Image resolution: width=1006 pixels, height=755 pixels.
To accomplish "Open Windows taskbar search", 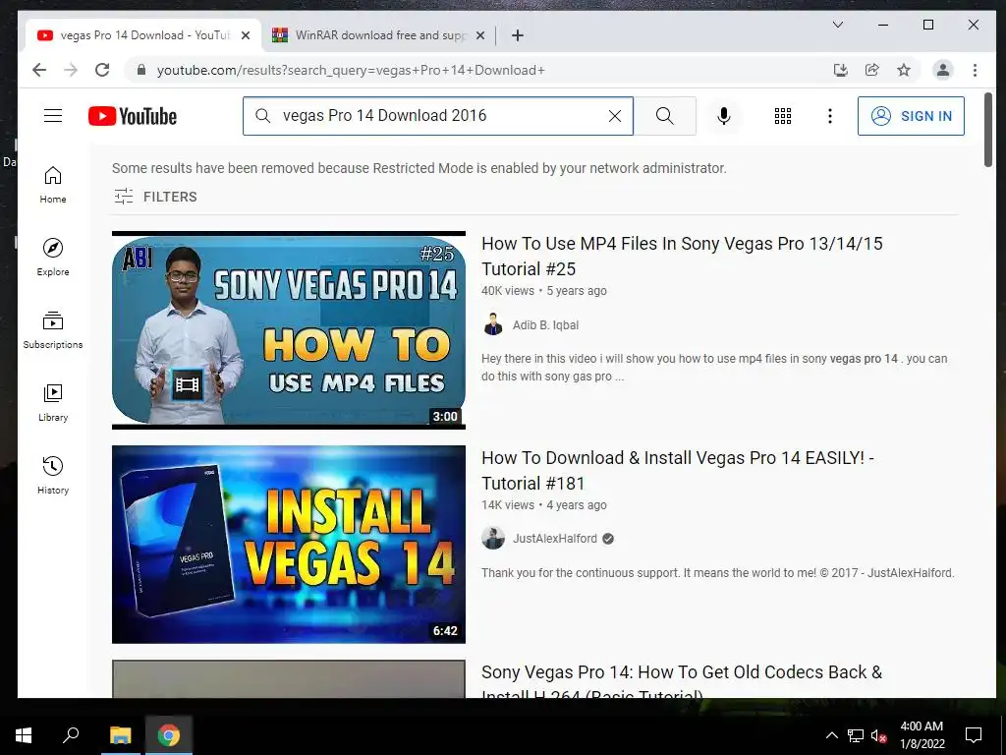I will click(x=71, y=735).
